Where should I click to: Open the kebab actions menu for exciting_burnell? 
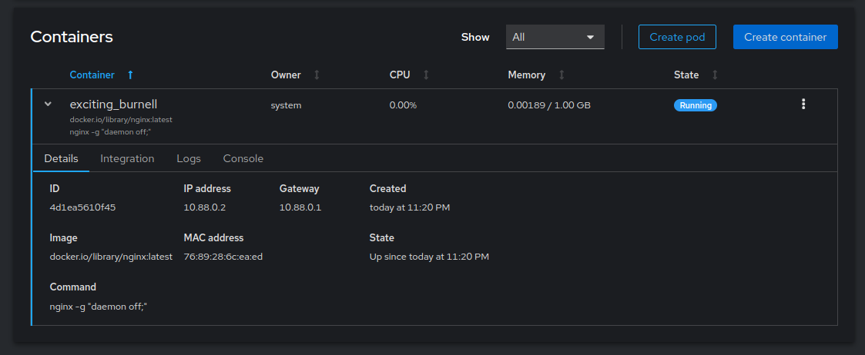tap(803, 104)
